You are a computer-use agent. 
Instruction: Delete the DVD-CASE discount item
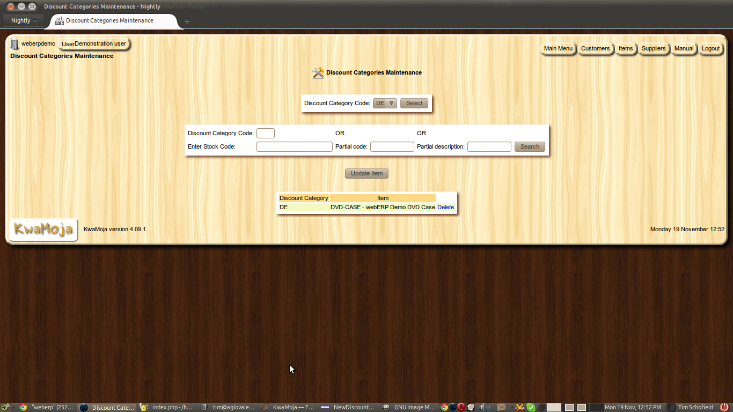point(446,207)
